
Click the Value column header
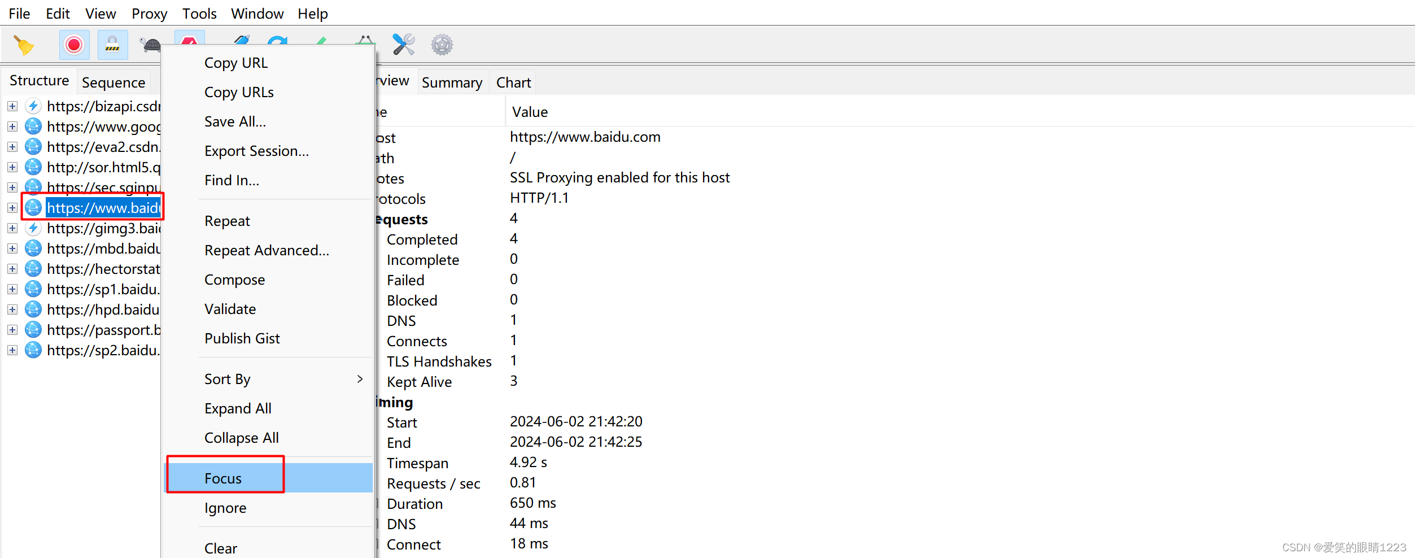click(x=960, y=112)
